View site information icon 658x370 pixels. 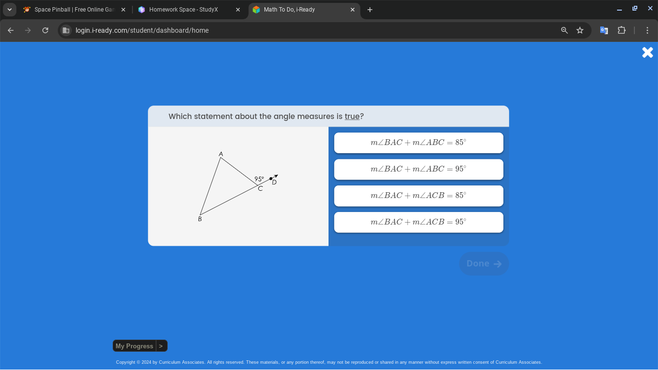66,30
